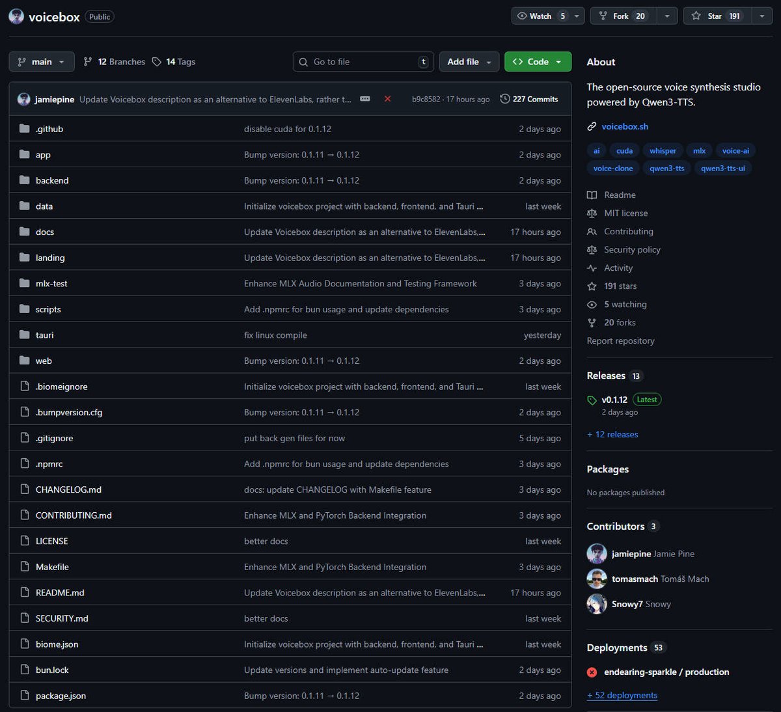
Task: Click the red failed status X on latest commit
Action: pyautogui.click(x=387, y=99)
